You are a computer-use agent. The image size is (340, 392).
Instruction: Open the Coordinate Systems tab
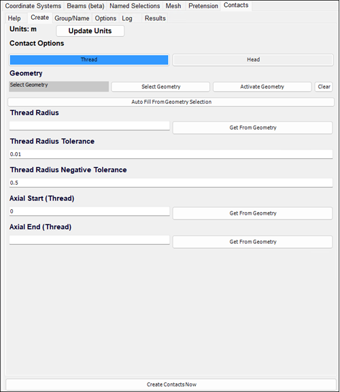coord(33,5)
